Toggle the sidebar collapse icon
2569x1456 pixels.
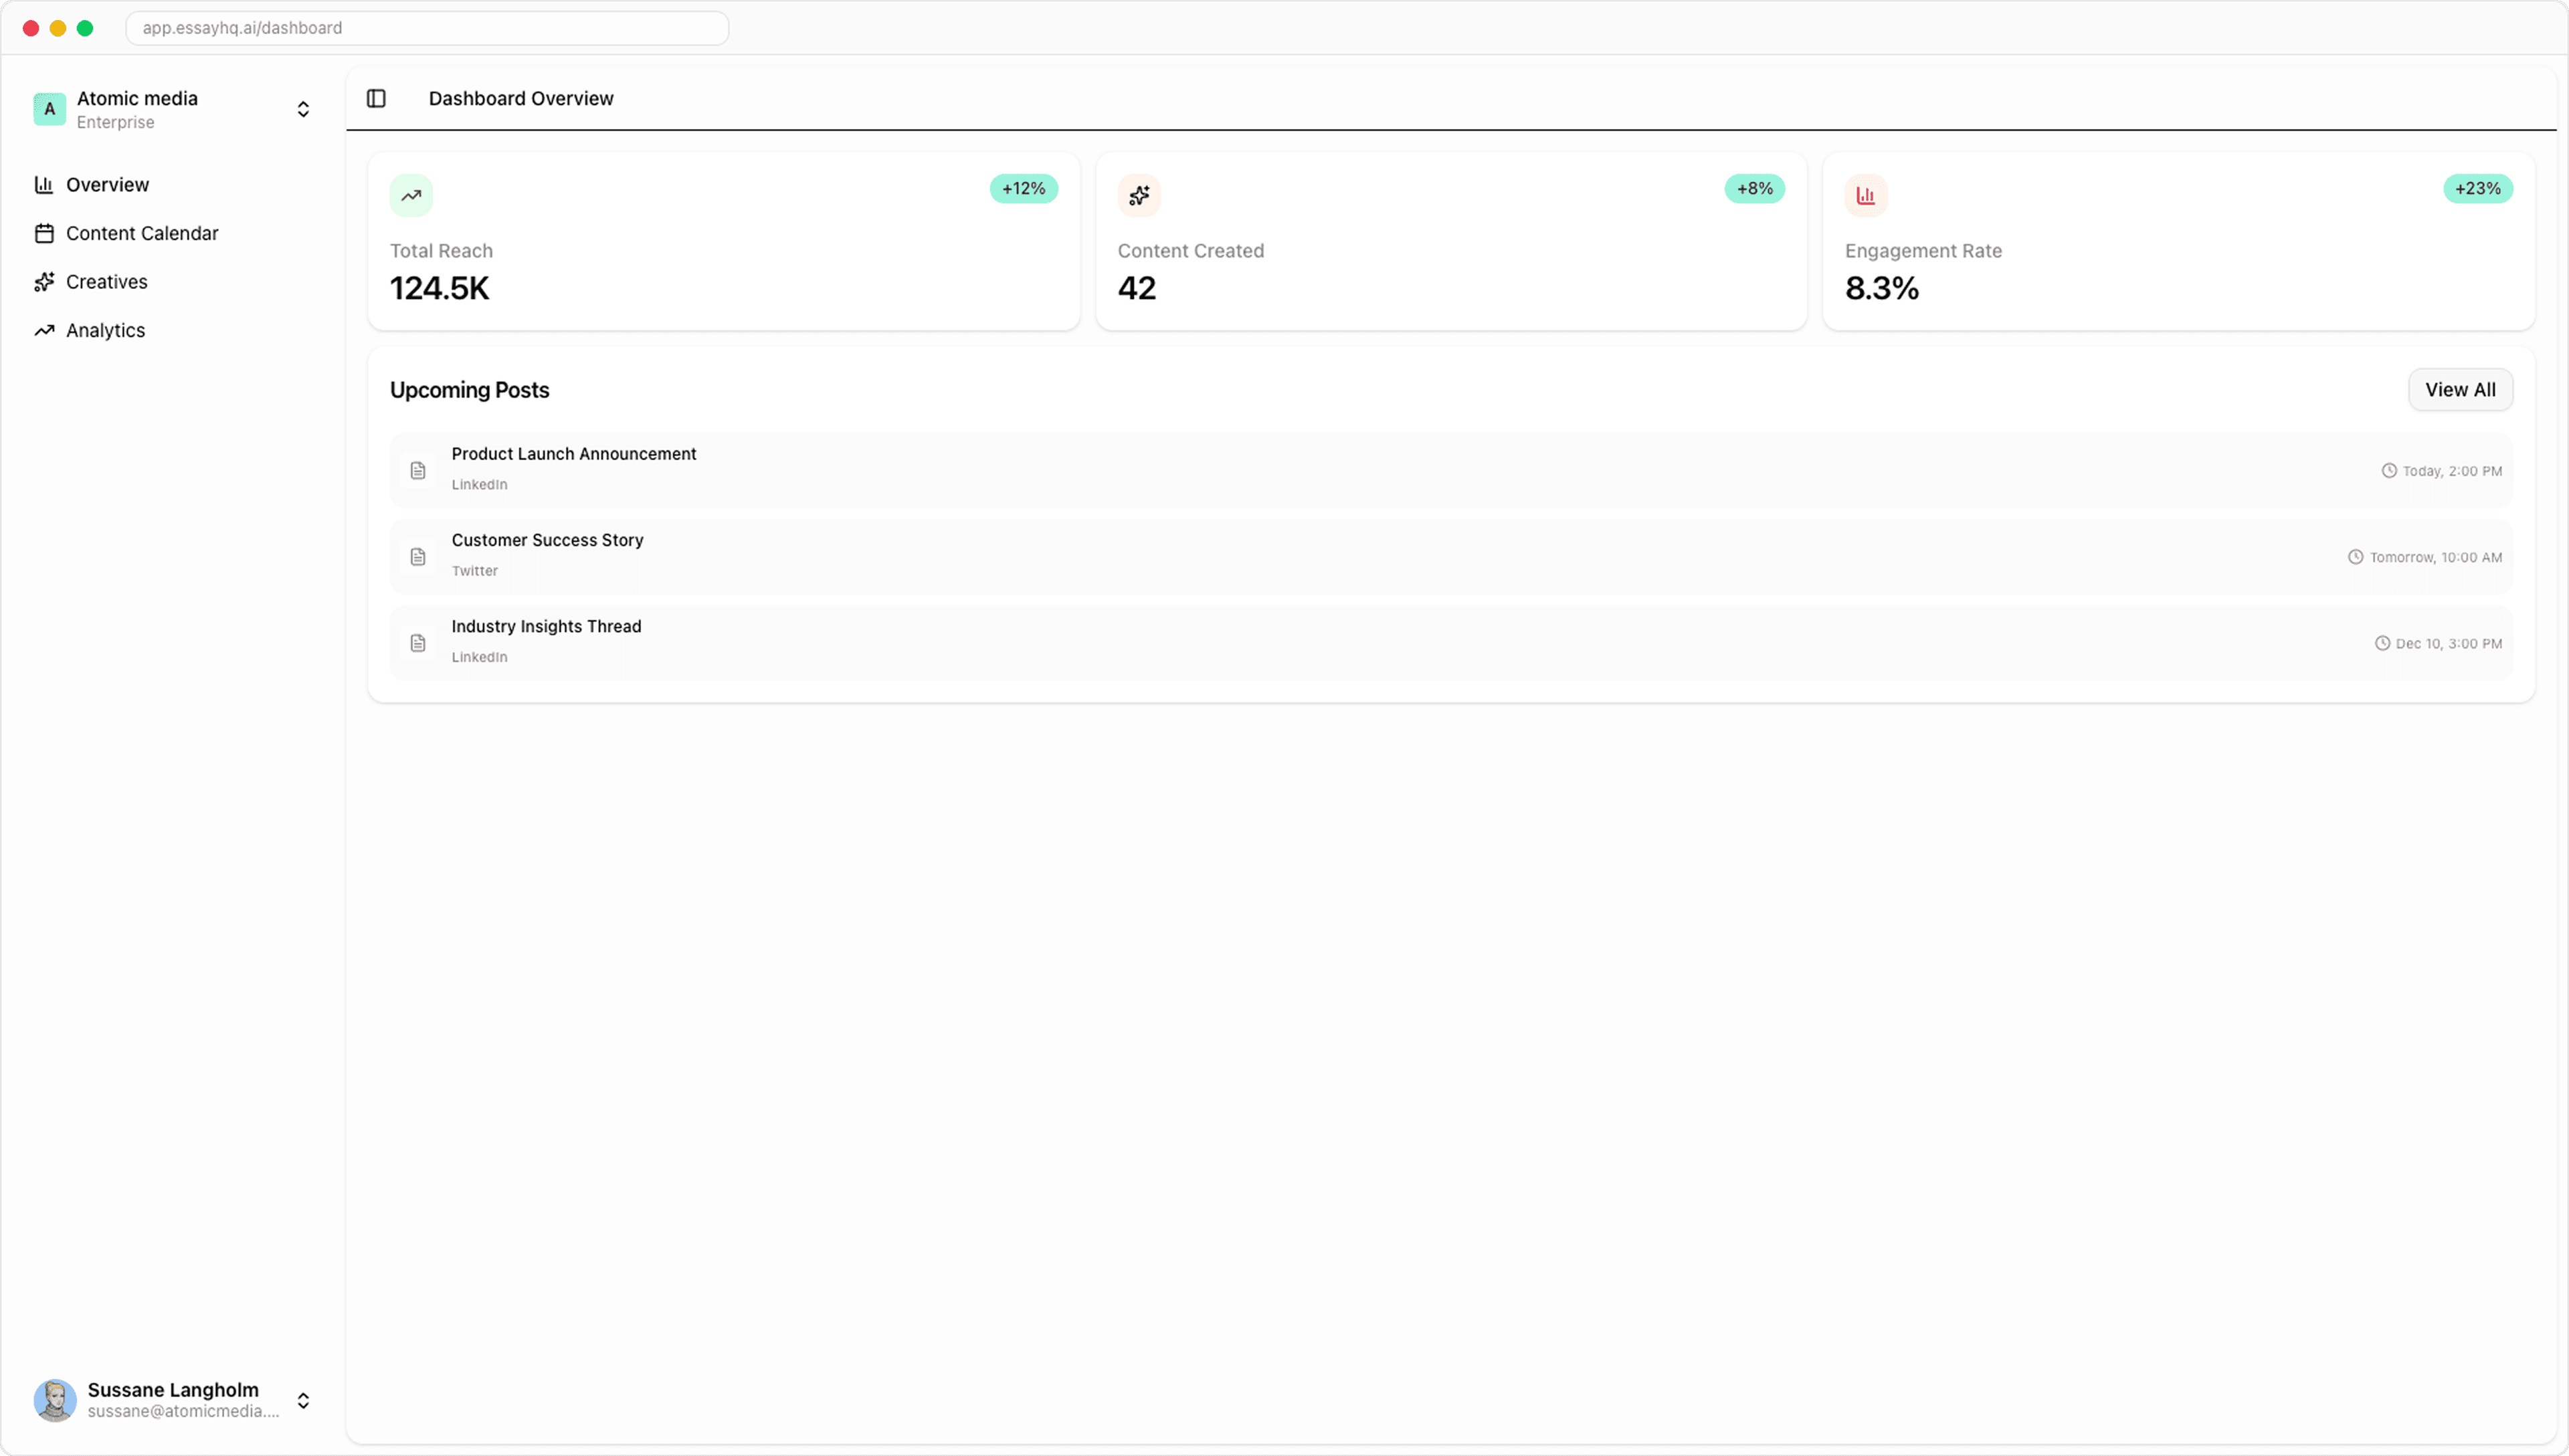(377, 98)
